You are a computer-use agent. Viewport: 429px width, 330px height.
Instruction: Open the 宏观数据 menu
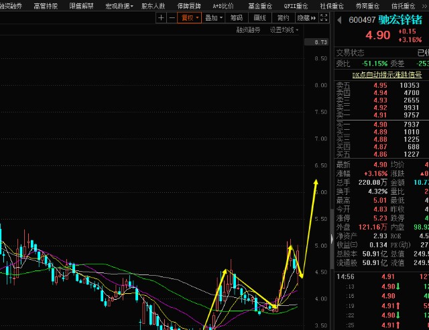pos(119,5)
